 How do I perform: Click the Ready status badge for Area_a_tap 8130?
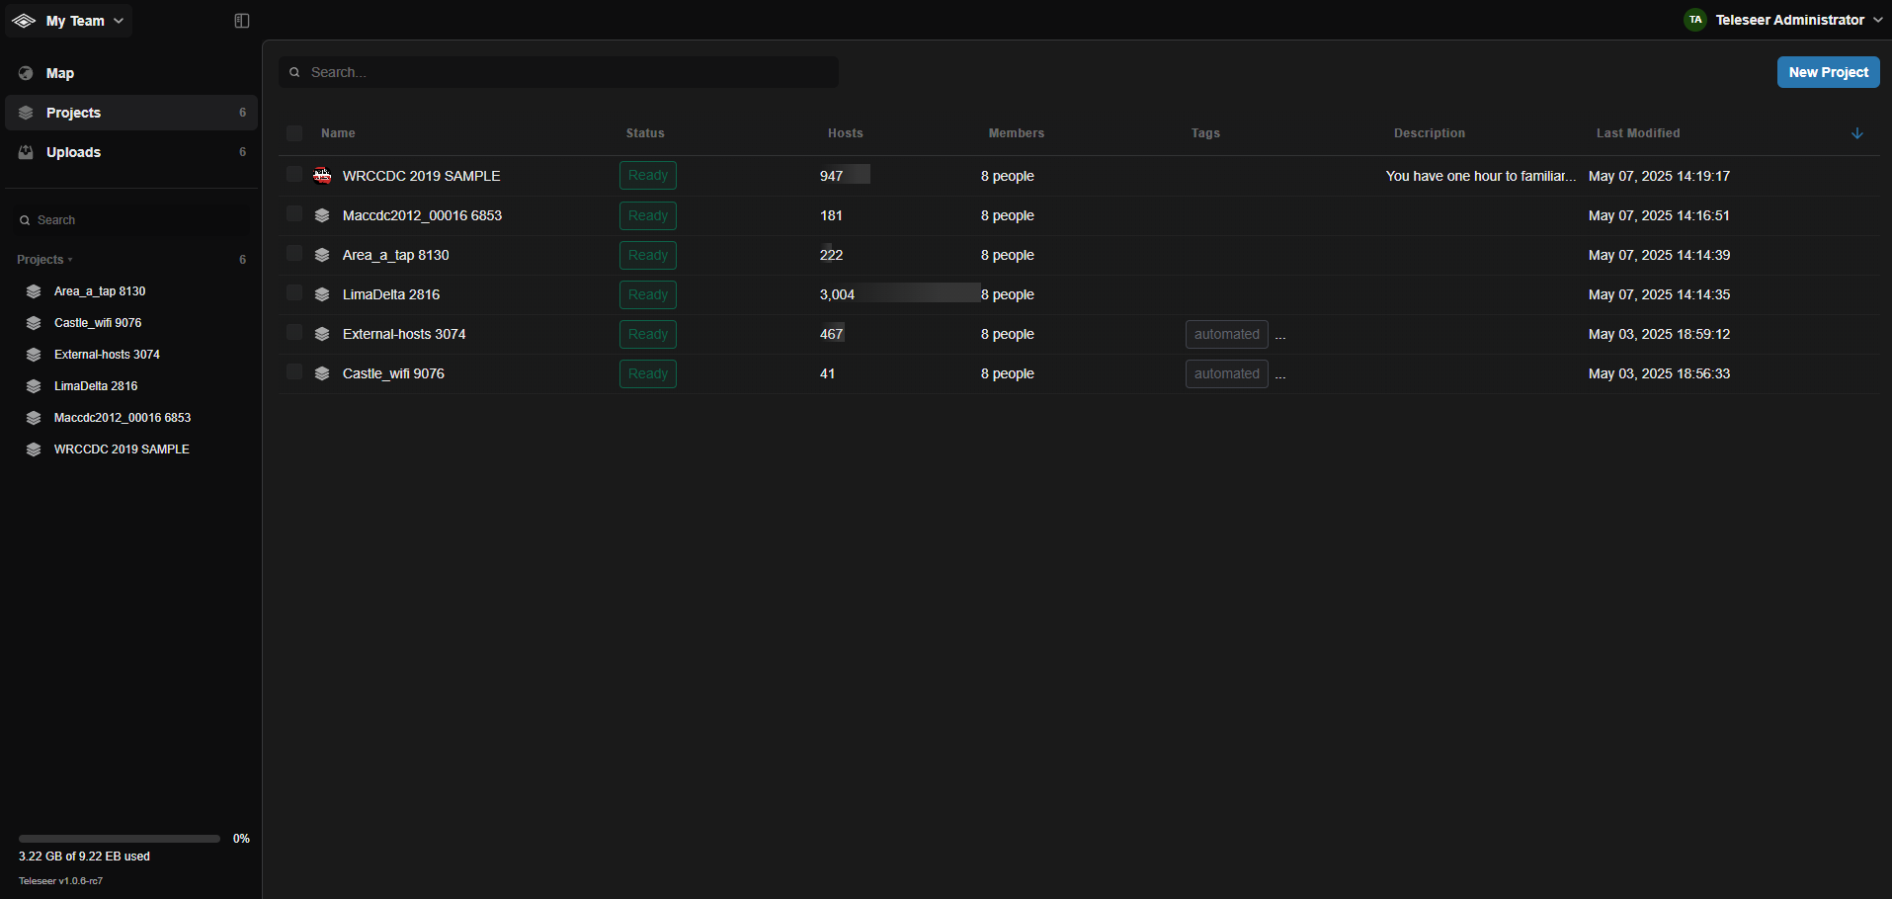click(648, 255)
